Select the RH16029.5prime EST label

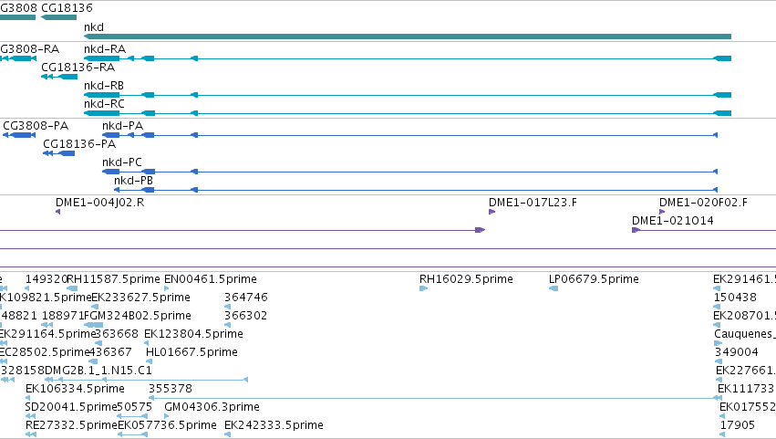tap(466, 279)
